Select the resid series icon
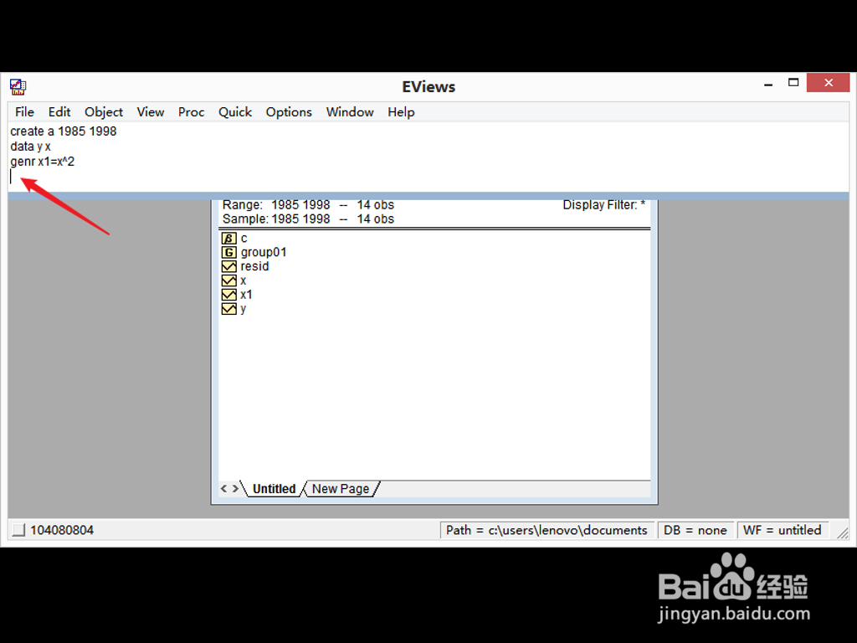 (x=229, y=266)
